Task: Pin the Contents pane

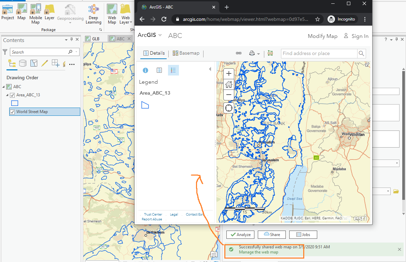Action: 72,39
